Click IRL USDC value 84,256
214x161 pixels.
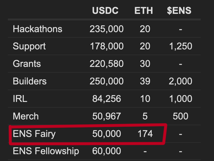[106, 99]
